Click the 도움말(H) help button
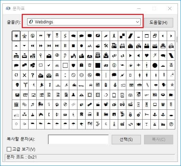 pos(159,23)
